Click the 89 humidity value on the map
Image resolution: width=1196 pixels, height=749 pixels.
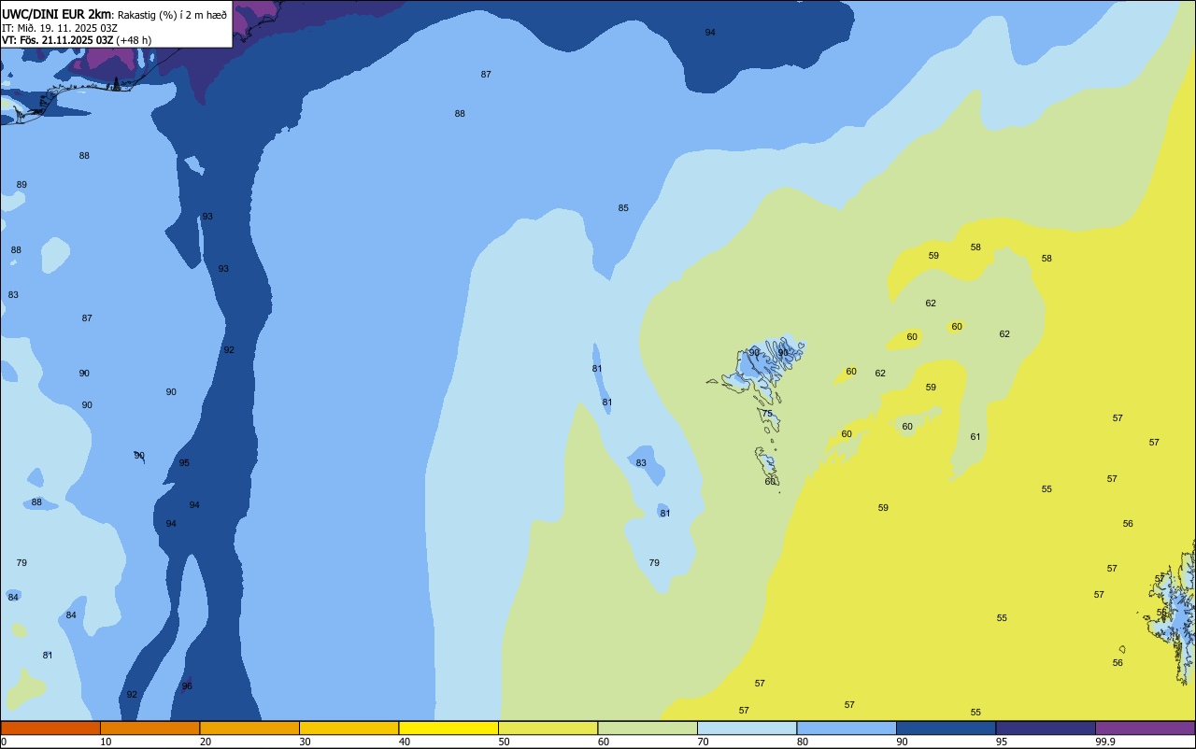(21, 185)
